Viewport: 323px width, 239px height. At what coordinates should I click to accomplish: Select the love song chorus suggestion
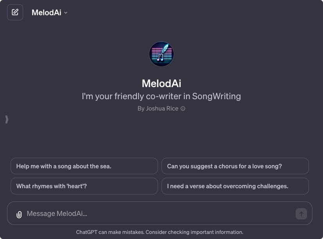pos(235,166)
